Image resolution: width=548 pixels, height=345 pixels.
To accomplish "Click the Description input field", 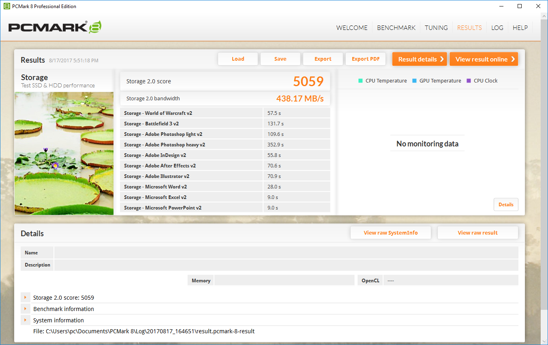I will [286, 265].
